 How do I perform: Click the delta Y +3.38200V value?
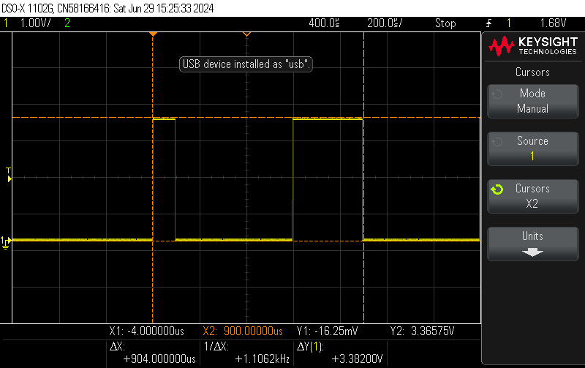[357, 359]
